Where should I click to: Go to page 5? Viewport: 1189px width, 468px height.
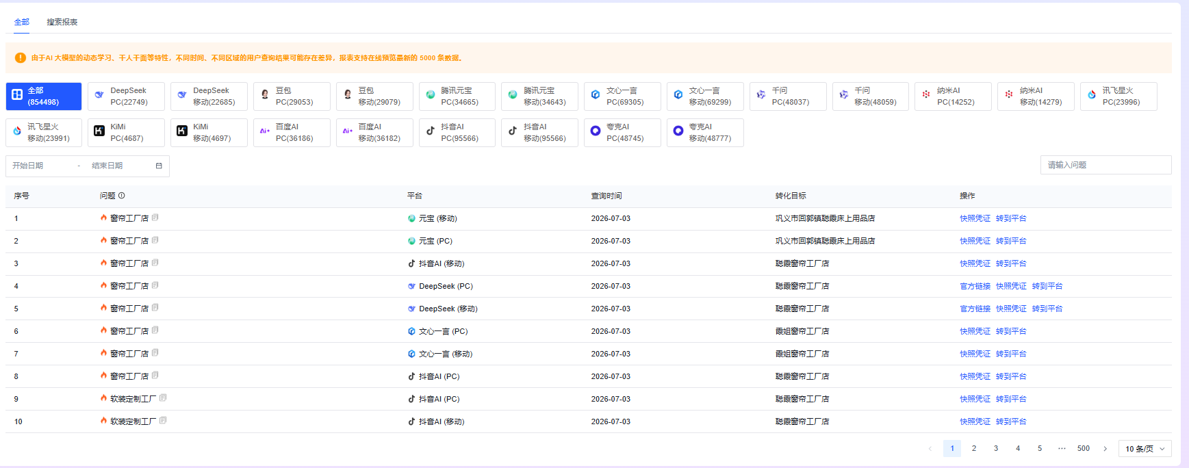pyautogui.click(x=1040, y=448)
